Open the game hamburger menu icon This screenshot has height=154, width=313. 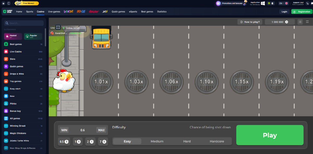(x=307, y=22)
